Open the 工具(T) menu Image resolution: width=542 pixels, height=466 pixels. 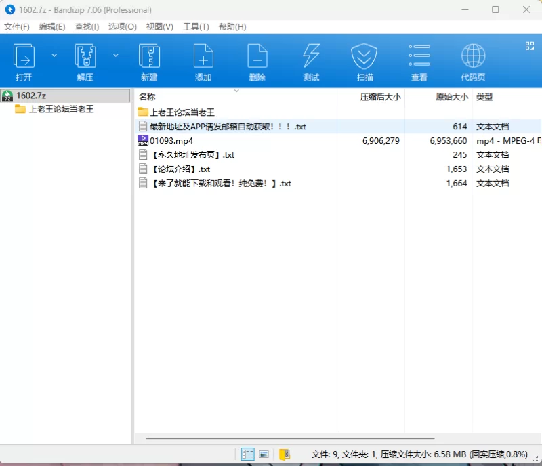coord(196,27)
